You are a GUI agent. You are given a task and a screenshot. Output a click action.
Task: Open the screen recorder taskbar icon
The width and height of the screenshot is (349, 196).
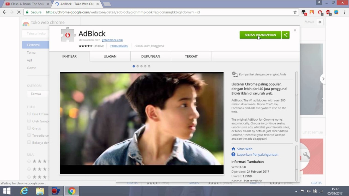pos(56,191)
